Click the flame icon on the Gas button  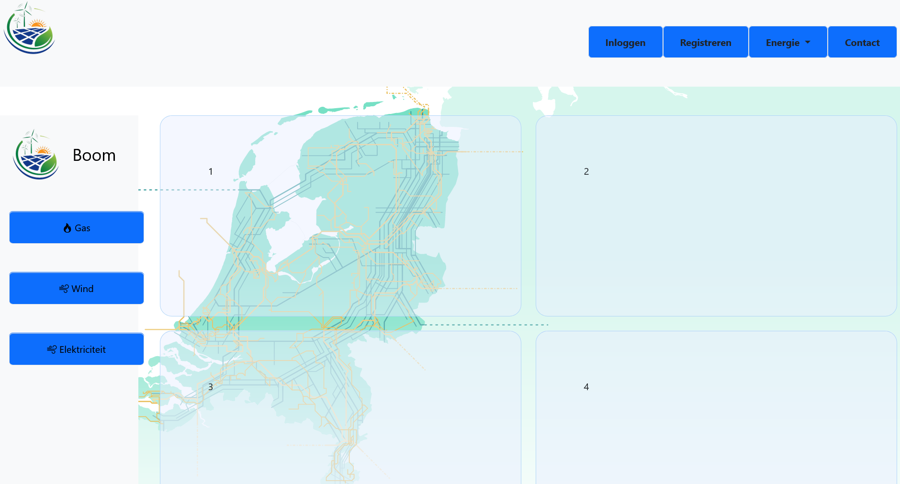(67, 228)
